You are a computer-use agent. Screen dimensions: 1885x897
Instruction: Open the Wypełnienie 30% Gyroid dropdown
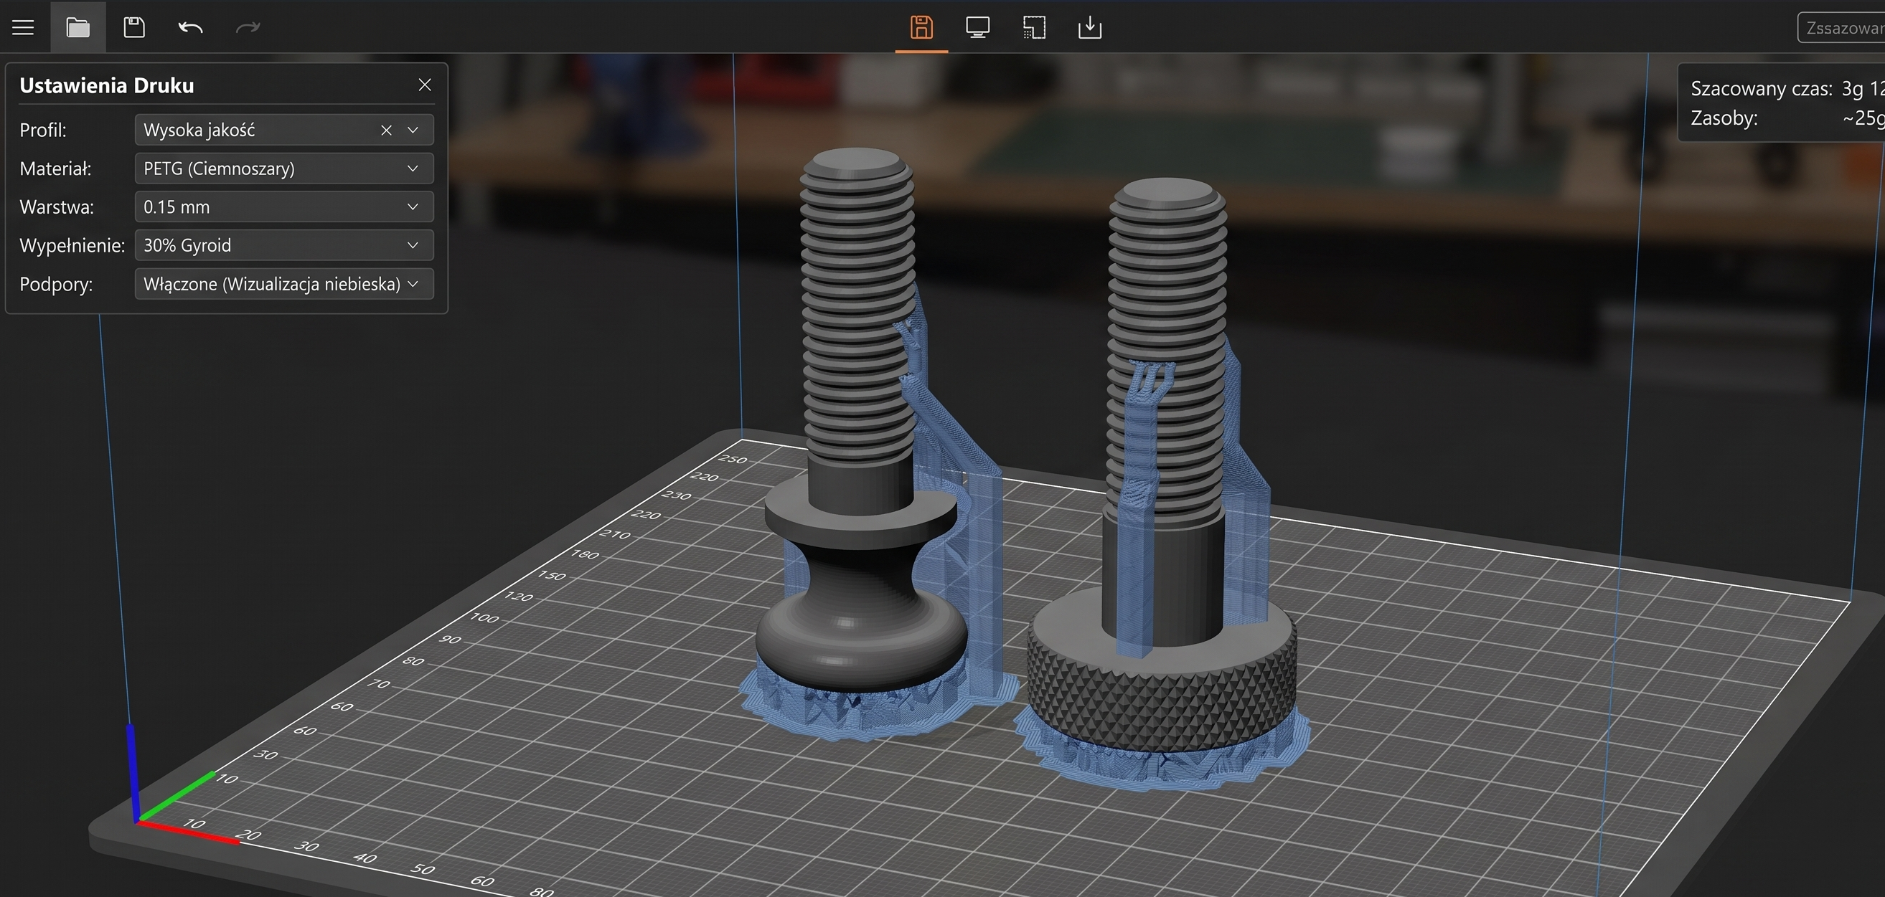(x=284, y=246)
